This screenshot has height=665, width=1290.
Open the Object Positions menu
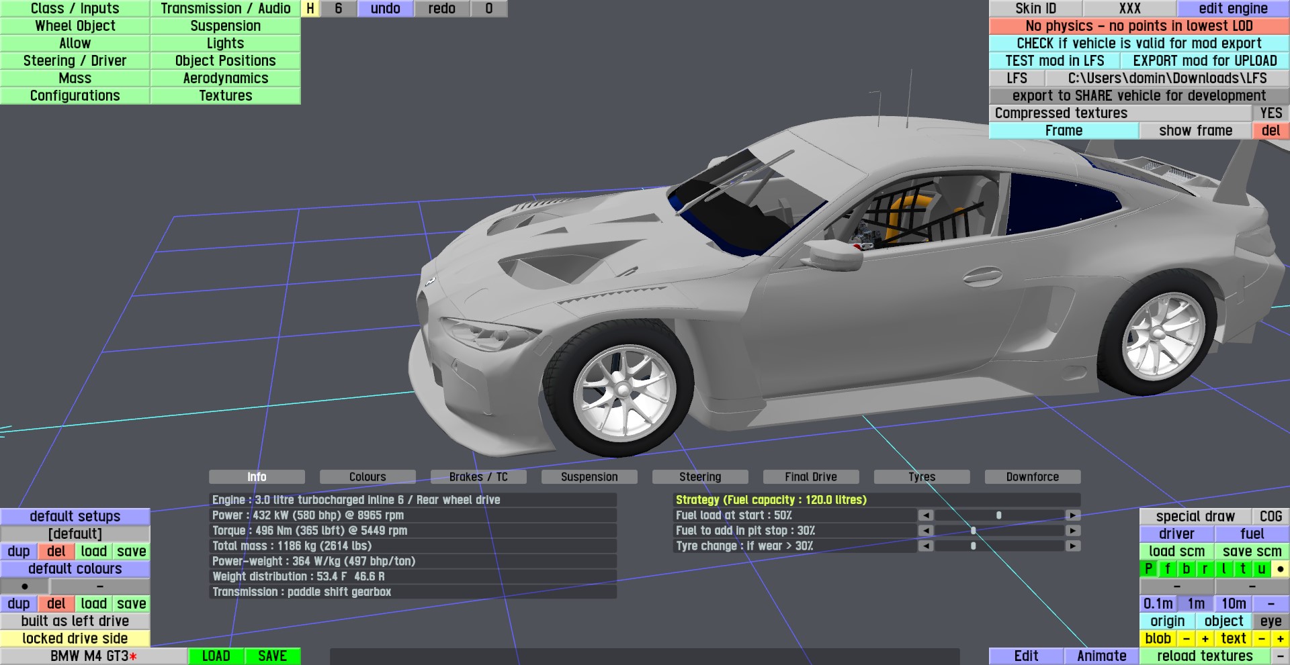[x=226, y=61]
